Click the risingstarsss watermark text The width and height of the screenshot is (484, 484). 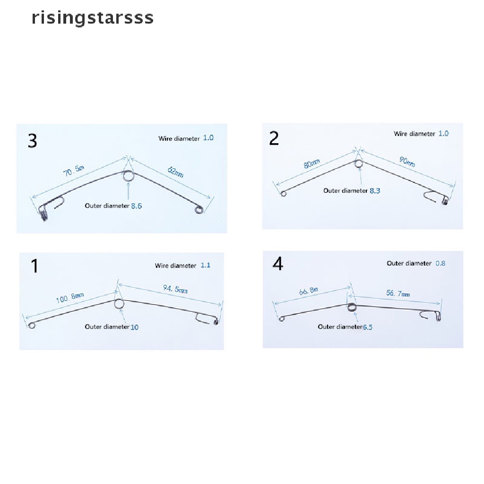[x=93, y=18]
